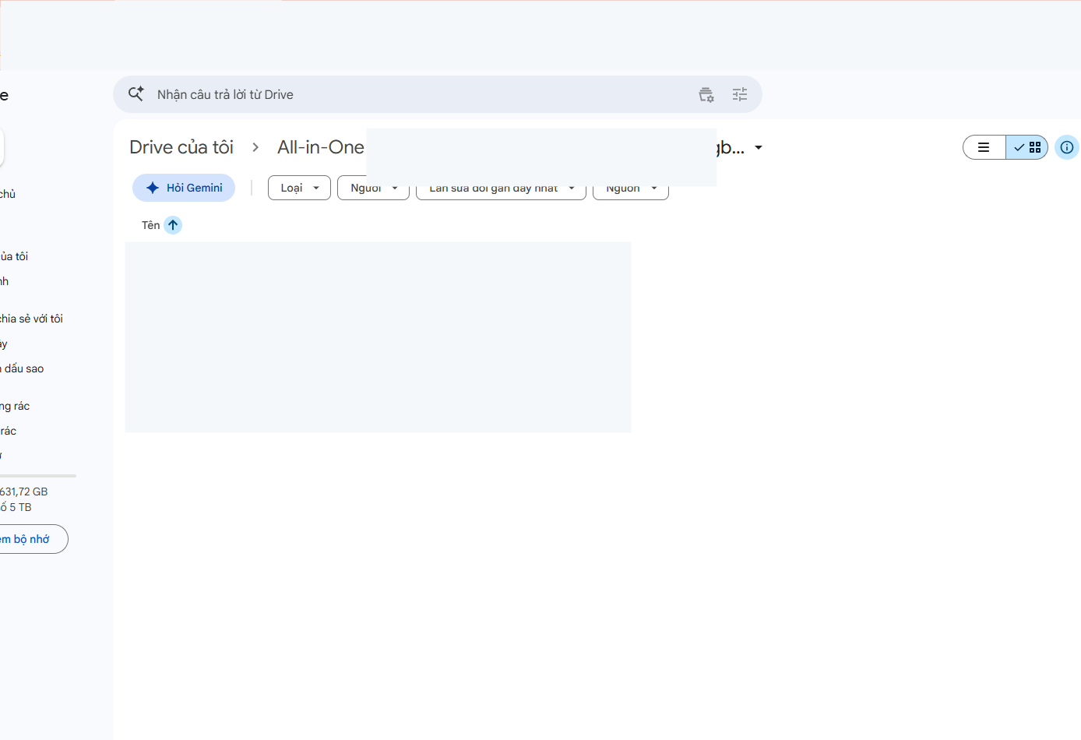The width and height of the screenshot is (1081, 740).
Task: Expand the current folder name dropdown arrow
Action: [x=759, y=147]
